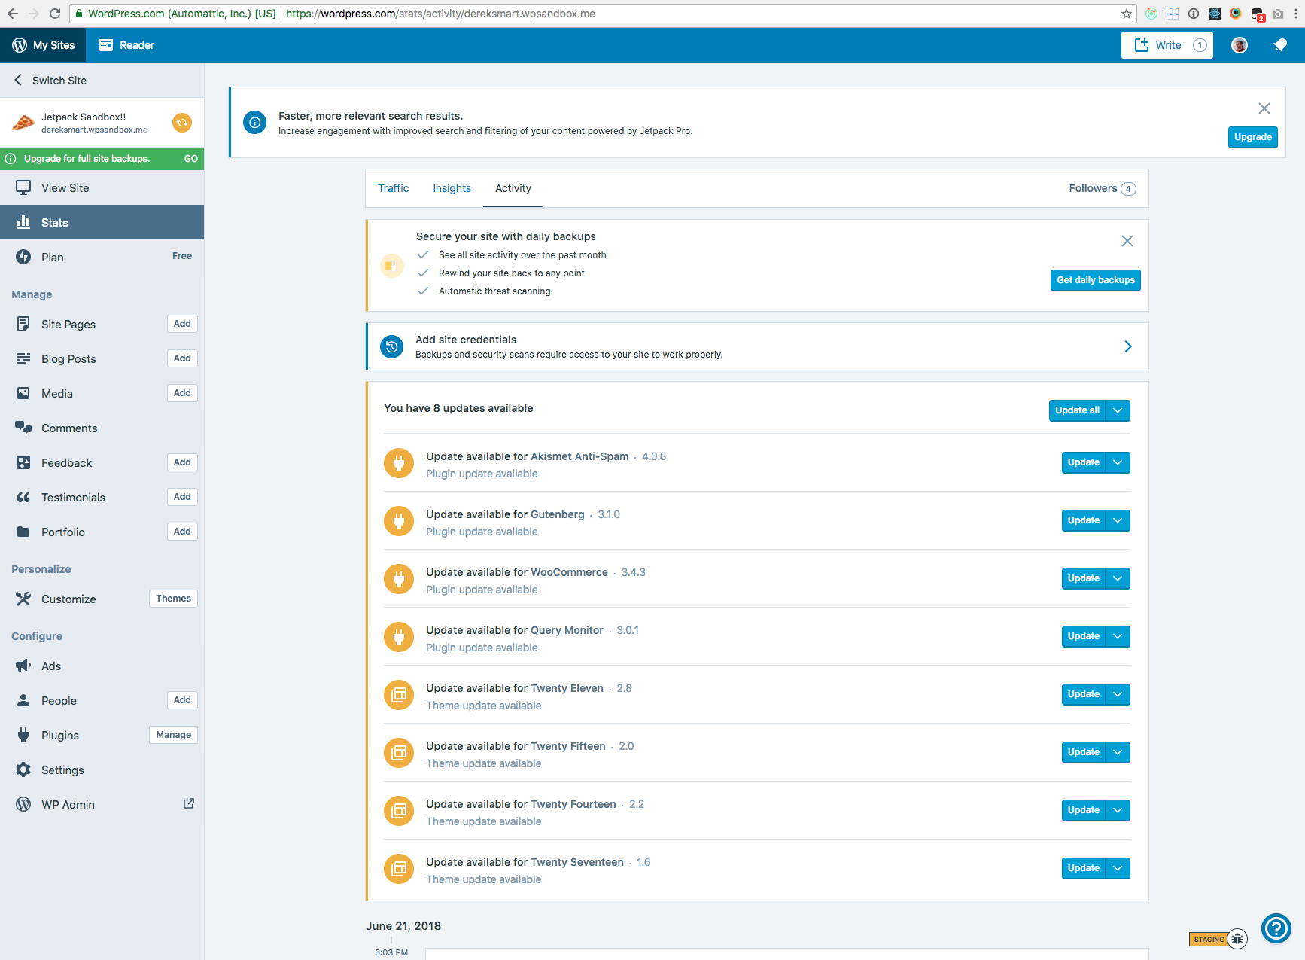Open the Followers tab
Viewport: 1305px width, 960px height.
tap(1102, 188)
